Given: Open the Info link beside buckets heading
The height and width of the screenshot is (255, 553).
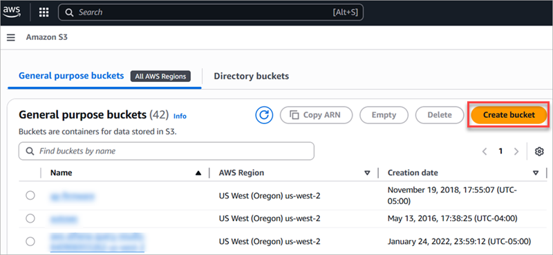Looking at the screenshot, I should (x=180, y=116).
